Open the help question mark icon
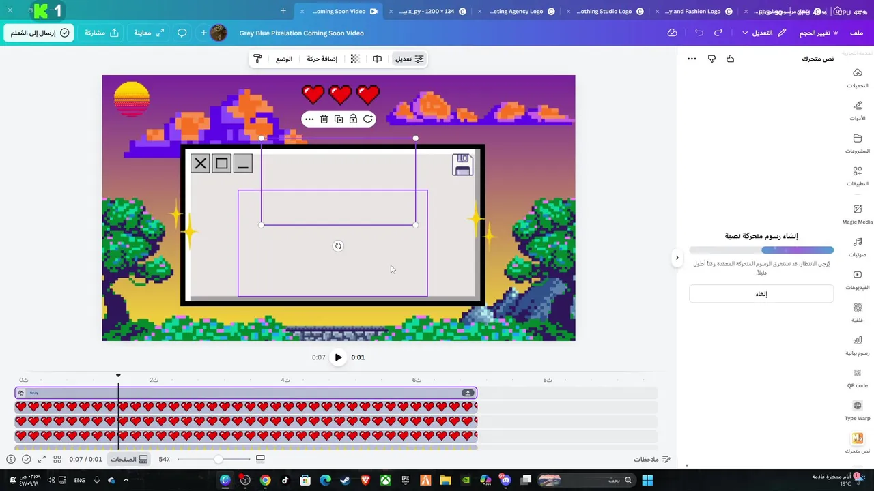 click(10, 459)
